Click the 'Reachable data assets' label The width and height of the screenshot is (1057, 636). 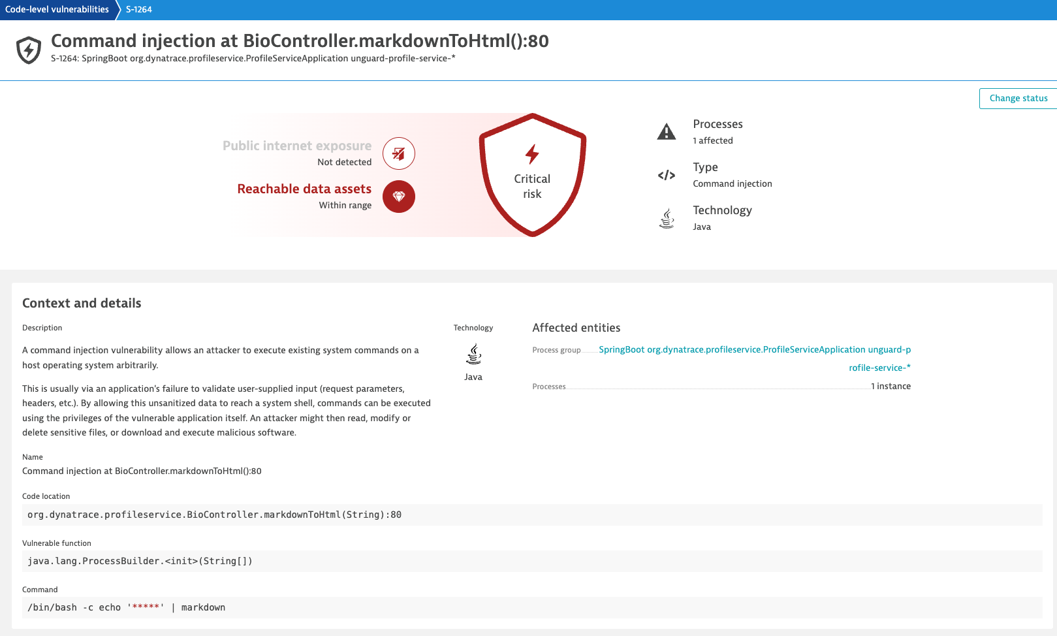304,189
